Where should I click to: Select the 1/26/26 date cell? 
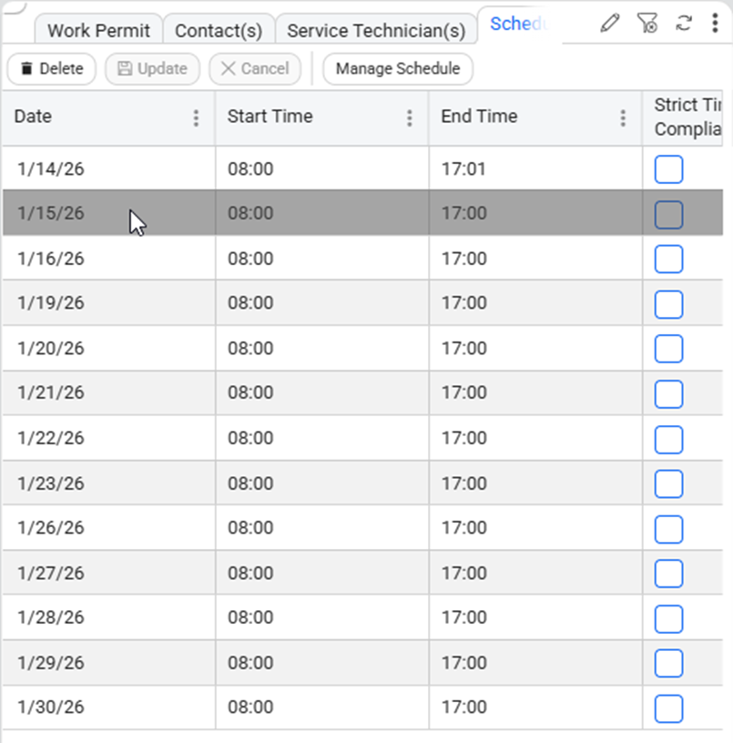51,528
